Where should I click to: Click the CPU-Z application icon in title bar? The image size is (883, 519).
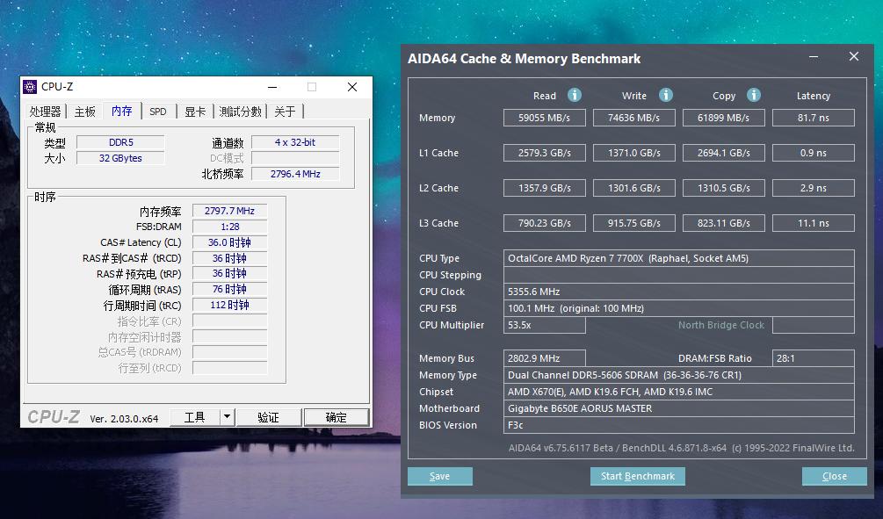coord(29,86)
